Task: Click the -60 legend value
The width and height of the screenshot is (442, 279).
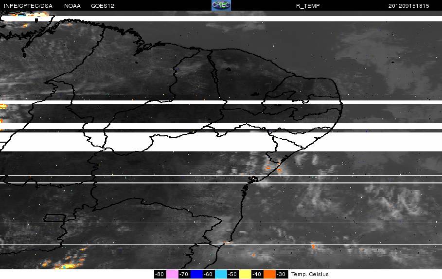Action: 208,274
